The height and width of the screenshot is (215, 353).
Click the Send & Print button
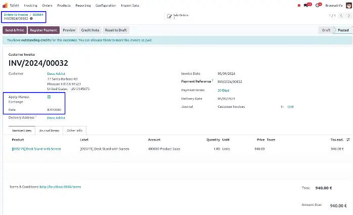[x=15, y=30]
